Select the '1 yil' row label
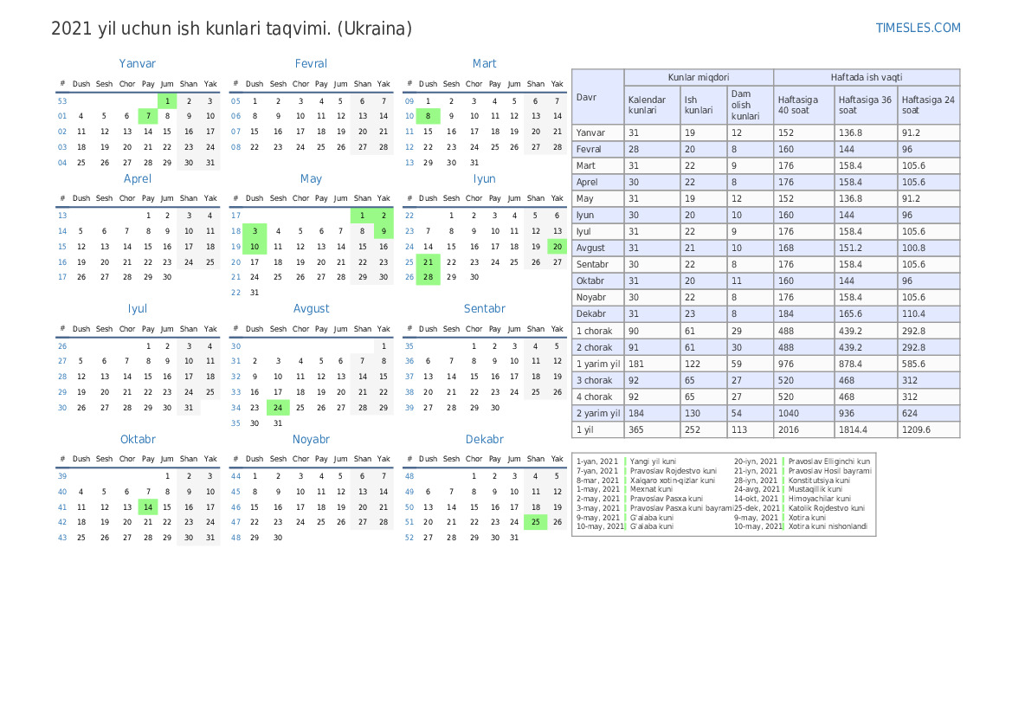The width and height of the screenshot is (1012, 716). click(x=586, y=429)
